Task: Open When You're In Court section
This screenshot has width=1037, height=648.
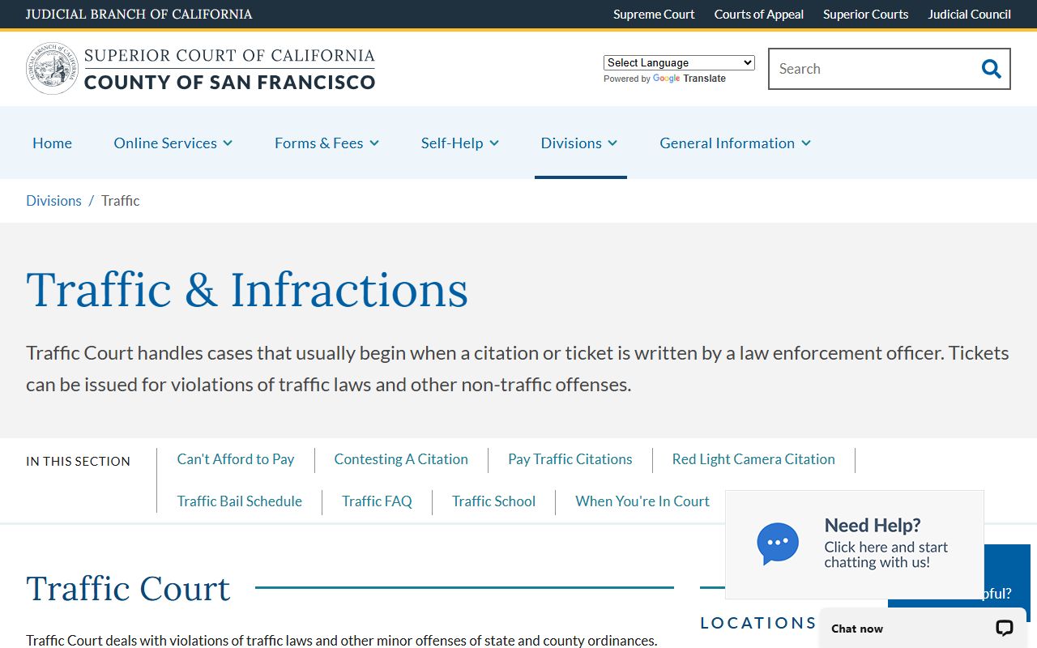Action: pyautogui.click(x=642, y=501)
